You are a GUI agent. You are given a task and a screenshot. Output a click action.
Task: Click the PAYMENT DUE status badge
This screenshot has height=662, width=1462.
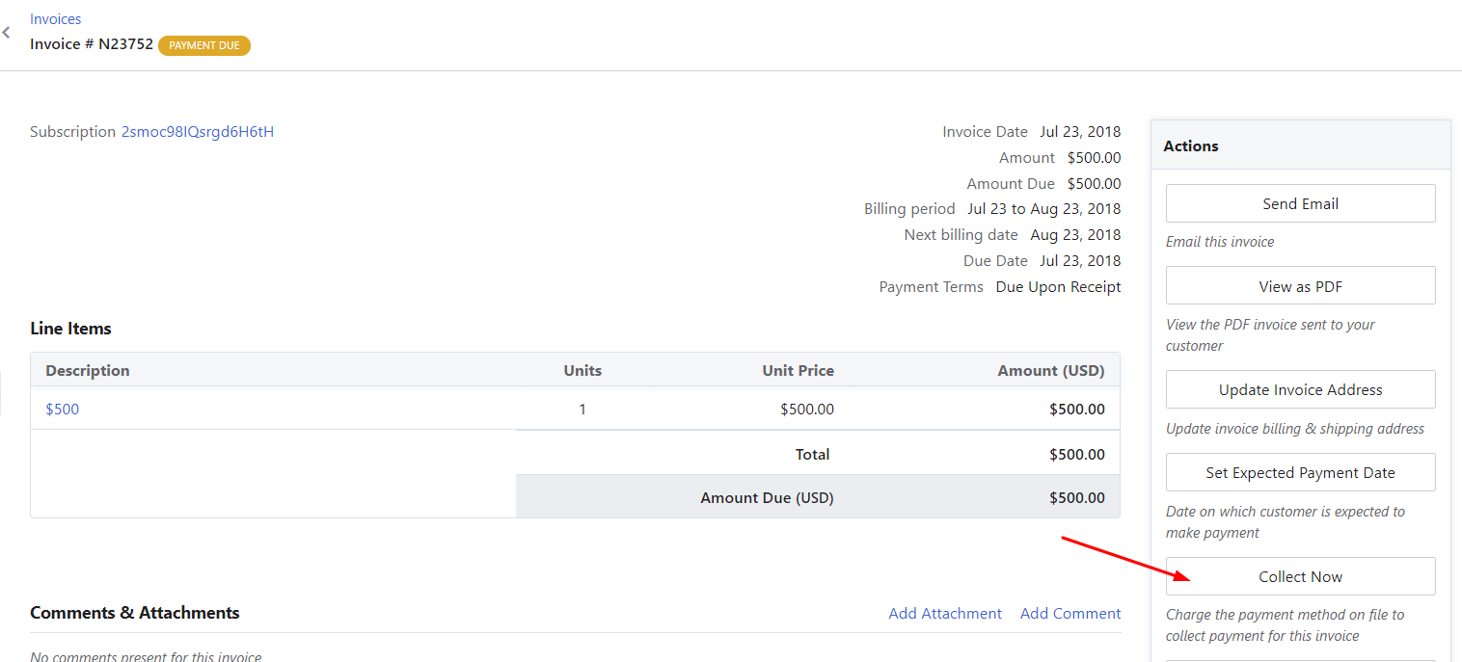pos(204,45)
